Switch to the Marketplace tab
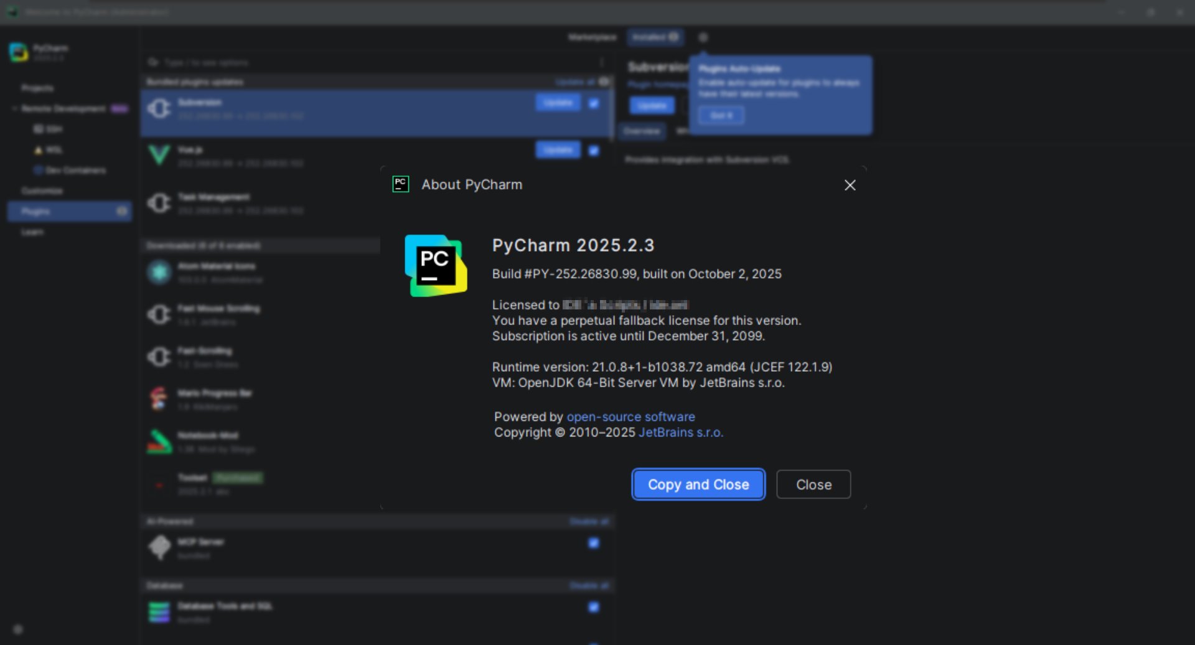Screen dimensions: 1195x645 pos(592,37)
